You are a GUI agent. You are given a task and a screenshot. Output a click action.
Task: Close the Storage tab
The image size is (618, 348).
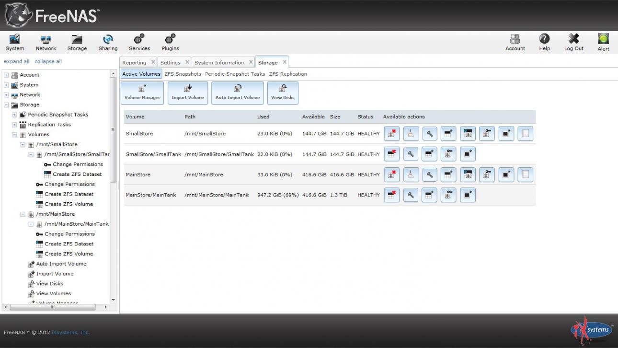point(285,62)
